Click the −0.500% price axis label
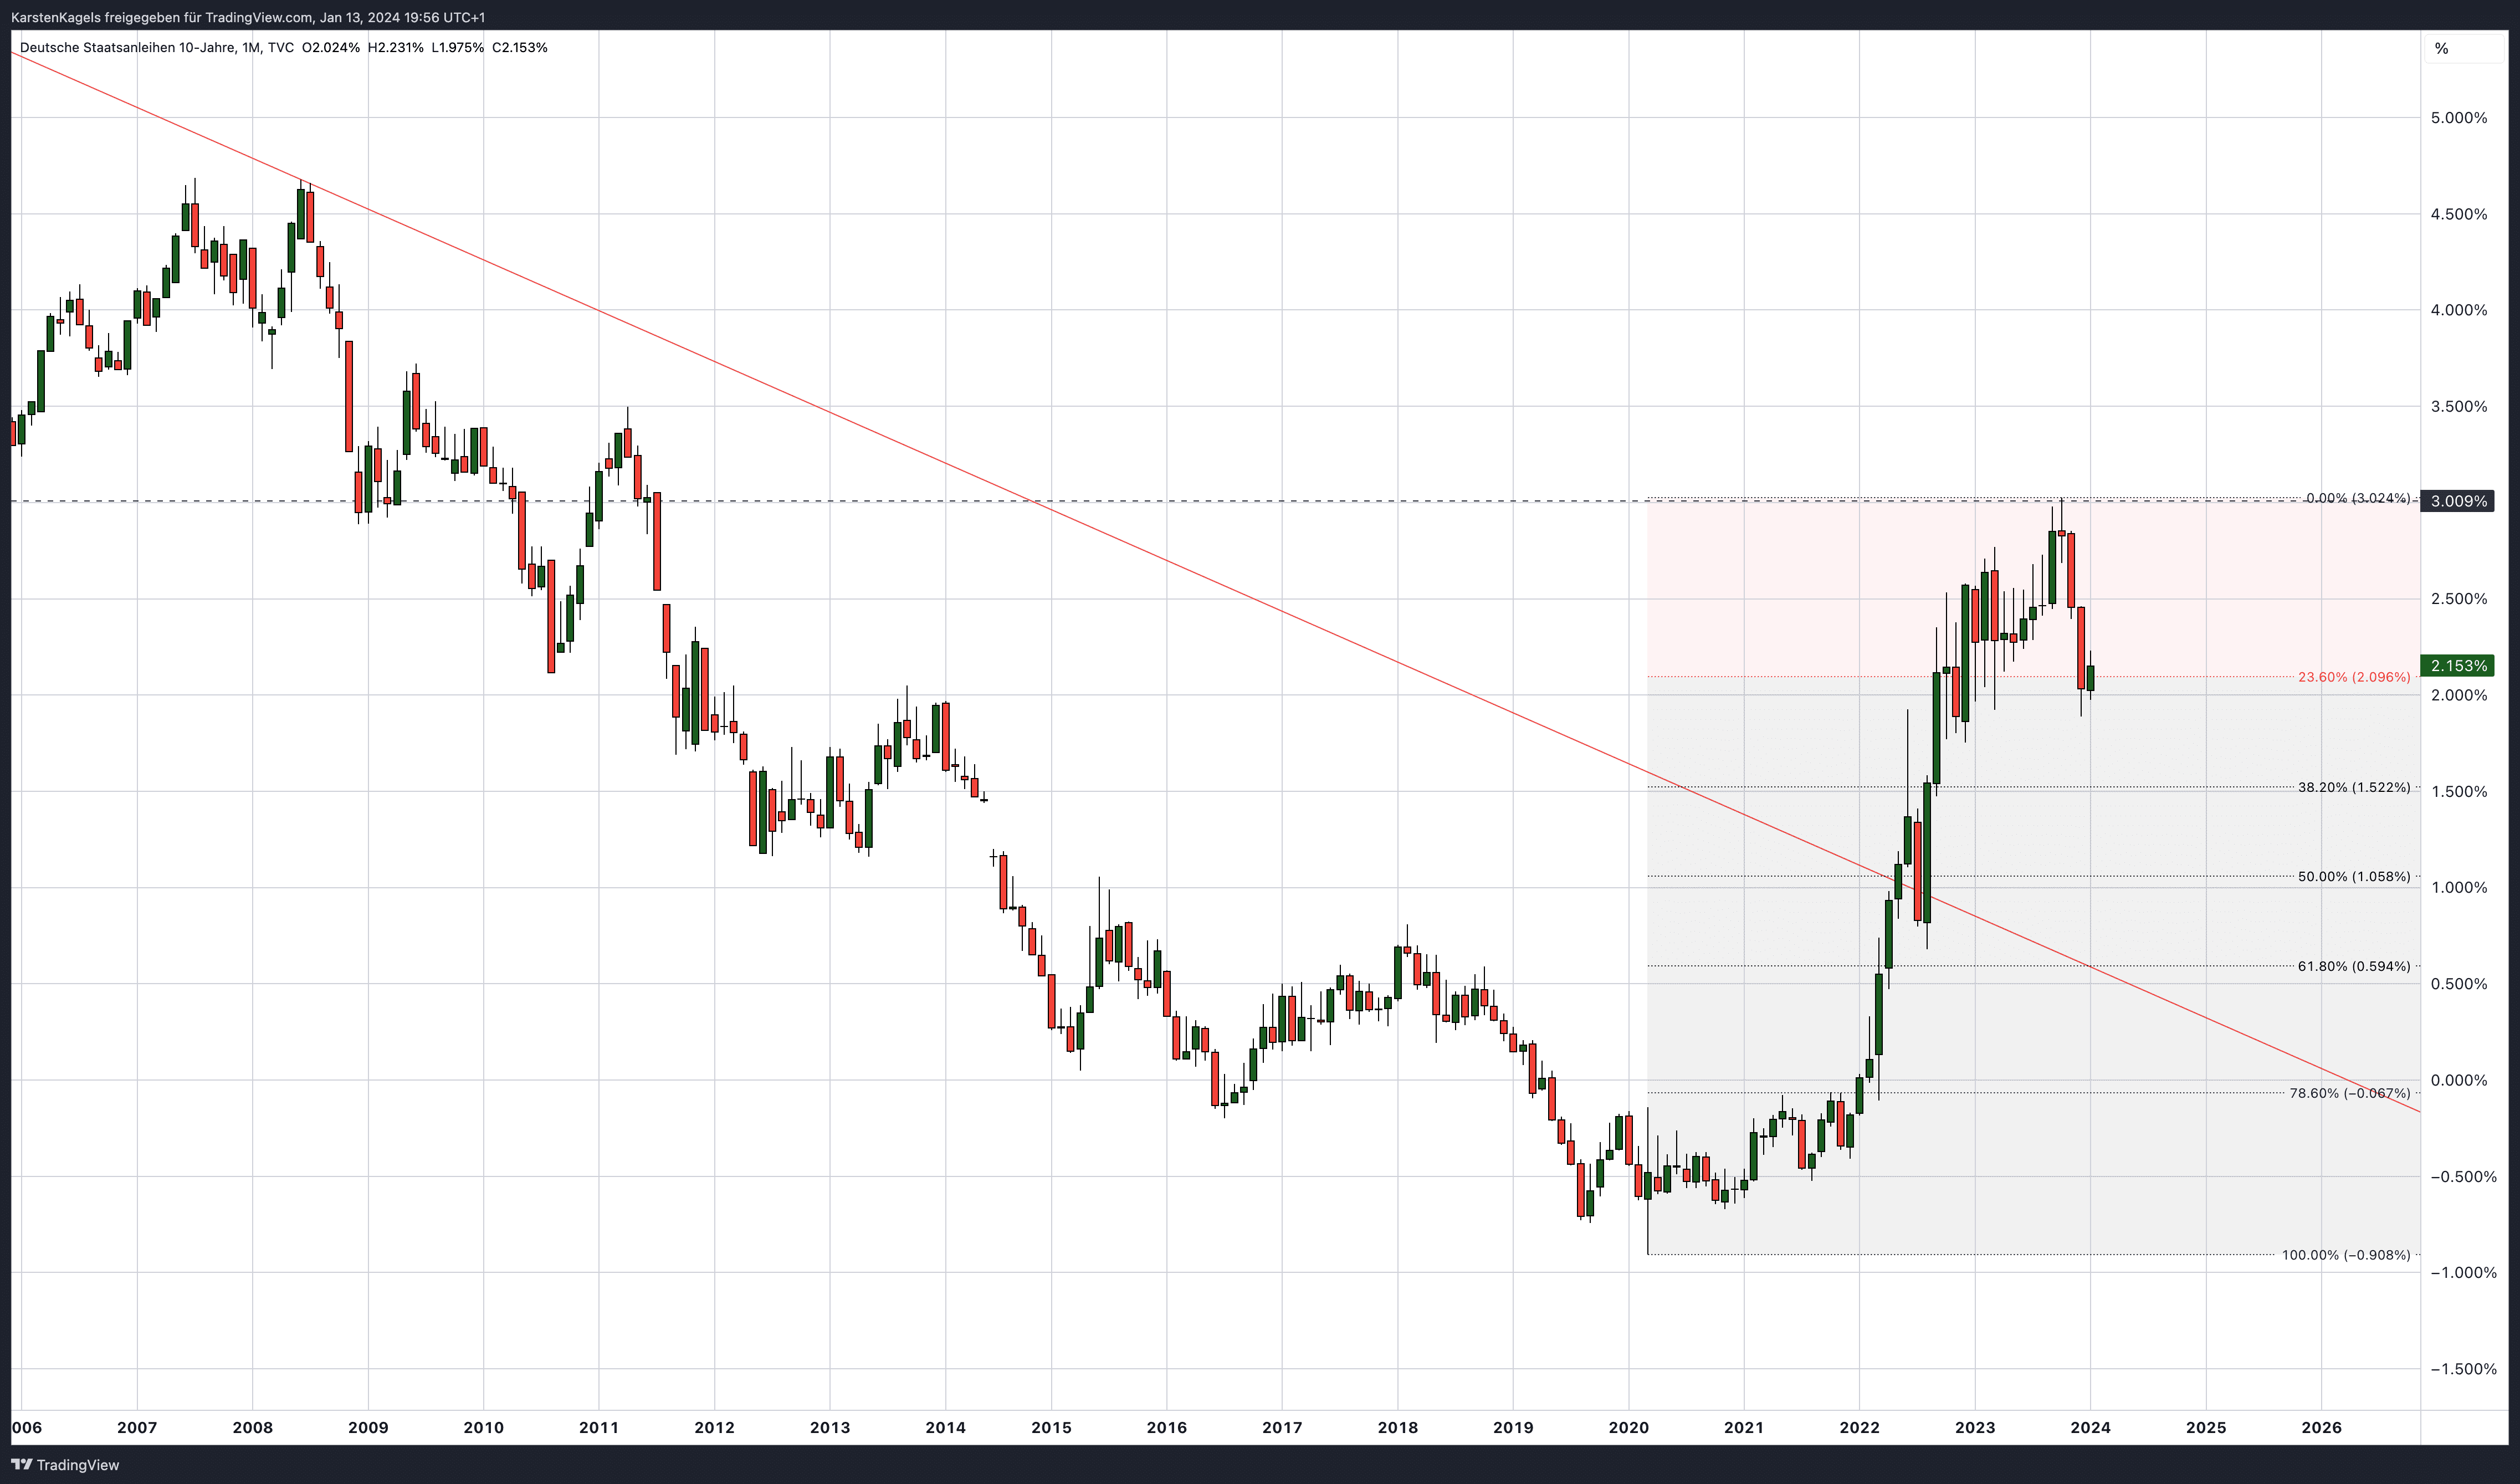Viewport: 2520px width, 1484px height. tap(2463, 1177)
